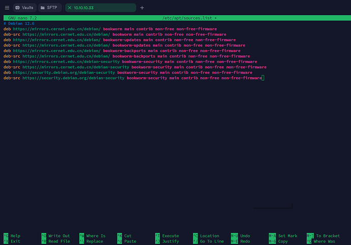Click the deb bookworm-updates line
The width and height of the screenshot is (351, 245).
[120, 40]
